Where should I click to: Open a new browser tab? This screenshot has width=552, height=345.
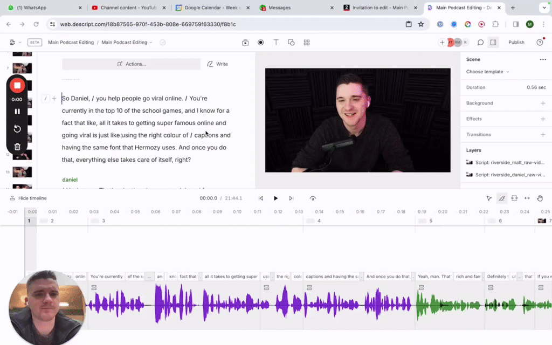click(513, 8)
